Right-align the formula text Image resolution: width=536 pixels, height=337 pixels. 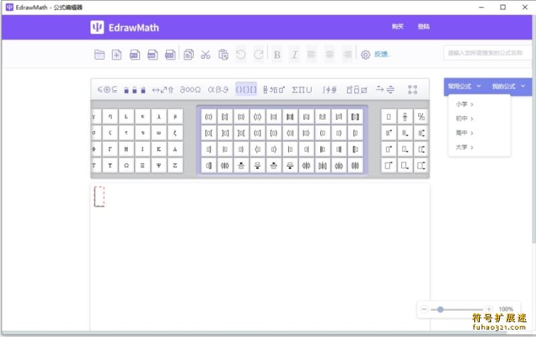(x=347, y=55)
